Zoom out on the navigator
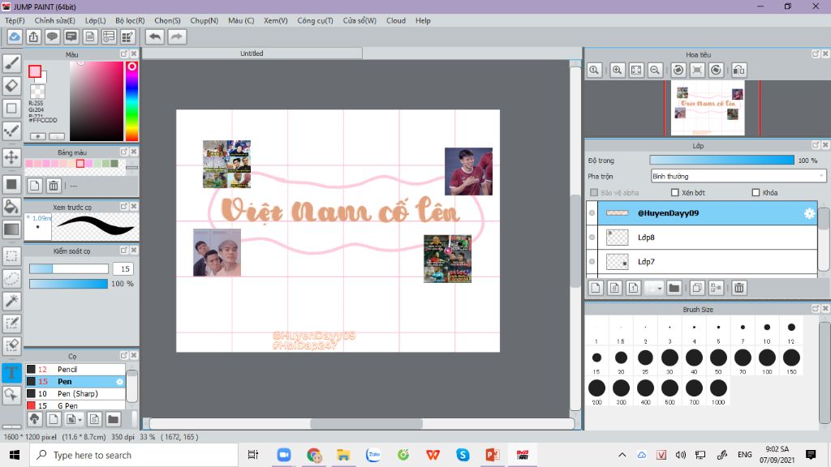Screen dimensions: 831x467 pyautogui.click(x=655, y=70)
